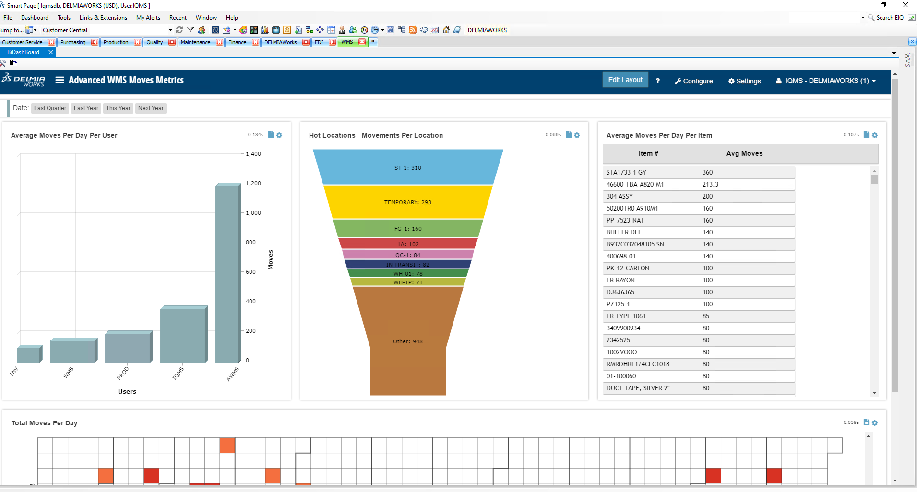Click the house icon in the toolbar
917x492 pixels.
pos(446,30)
